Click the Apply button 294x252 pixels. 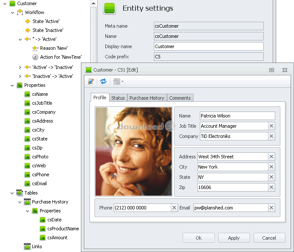[x=234, y=238]
